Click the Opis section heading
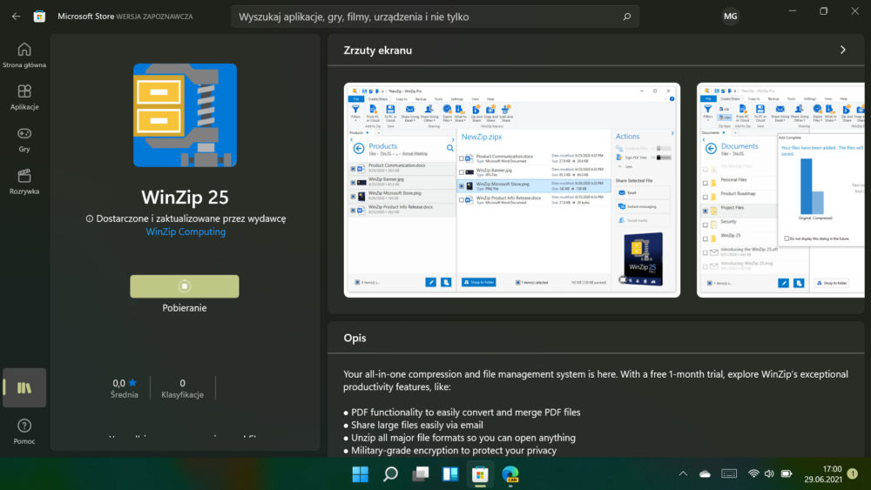 coord(355,338)
